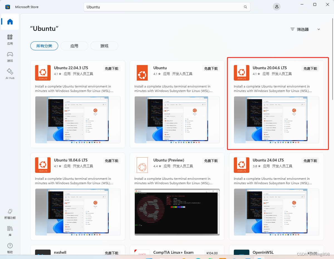Open the user account profile icon

[x=276, y=7]
